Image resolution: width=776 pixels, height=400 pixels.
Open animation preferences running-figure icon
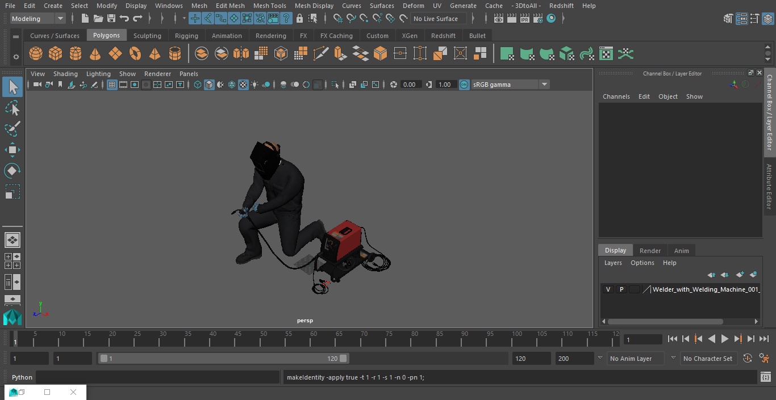[765, 359]
